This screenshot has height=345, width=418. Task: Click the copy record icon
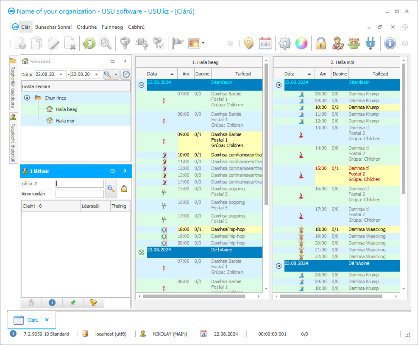pos(37,43)
